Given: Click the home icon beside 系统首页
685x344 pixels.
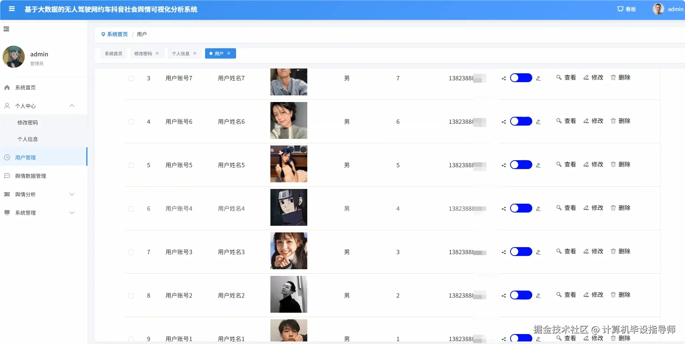Looking at the screenshot, I should pos(7,88).
